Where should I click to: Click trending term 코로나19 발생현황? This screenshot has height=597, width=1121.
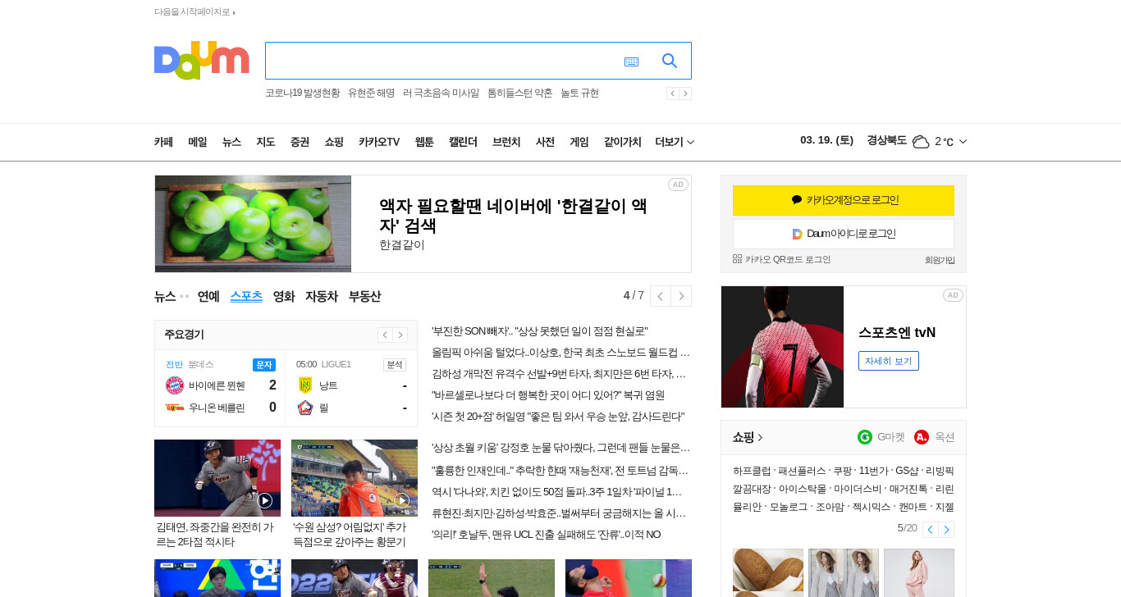click(x=302, y=93)
